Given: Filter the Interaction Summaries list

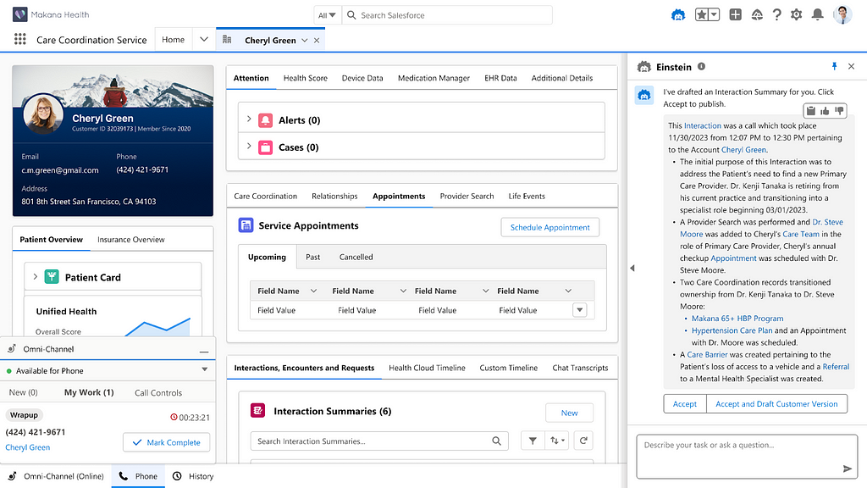Looking at the screenshot, I should click(x=533, y=441).
